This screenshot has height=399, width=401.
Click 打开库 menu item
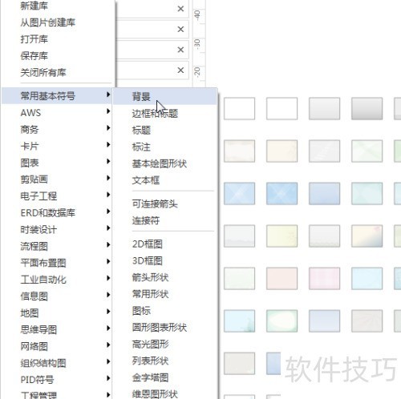click(x=34, y=39)
